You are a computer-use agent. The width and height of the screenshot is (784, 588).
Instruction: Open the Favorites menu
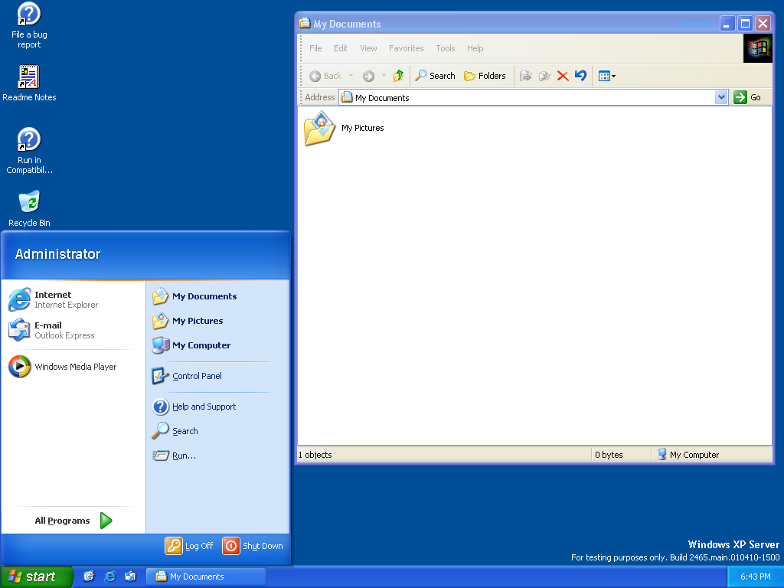[406, 48]
